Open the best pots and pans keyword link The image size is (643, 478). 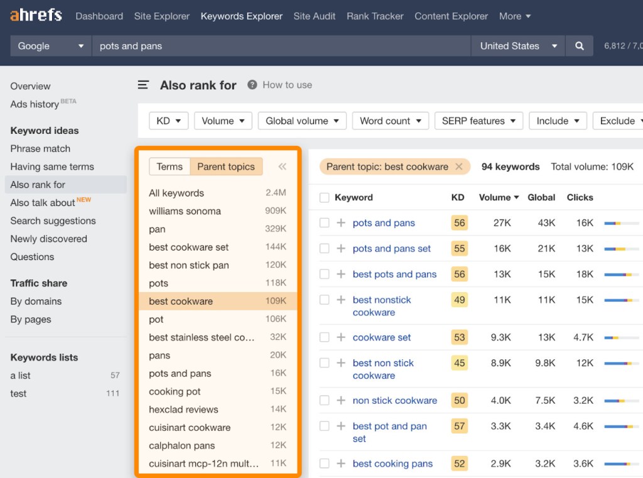point(395,274)
